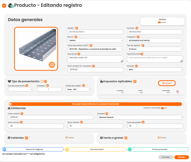Image resolution: width=191 pixels, height=162 pixels.
Task: Click info icon beside Venta a granel
Action: [x=126, y=138]
